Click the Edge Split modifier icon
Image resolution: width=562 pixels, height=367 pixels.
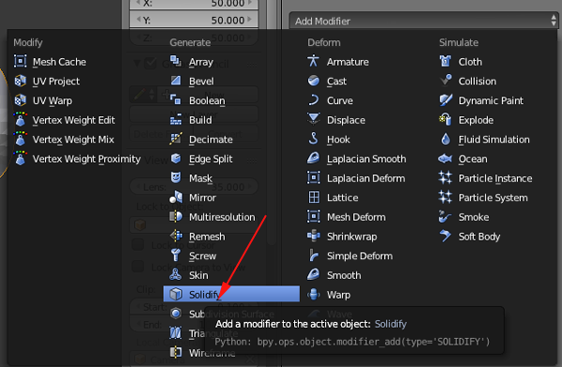tap(176, 158)
